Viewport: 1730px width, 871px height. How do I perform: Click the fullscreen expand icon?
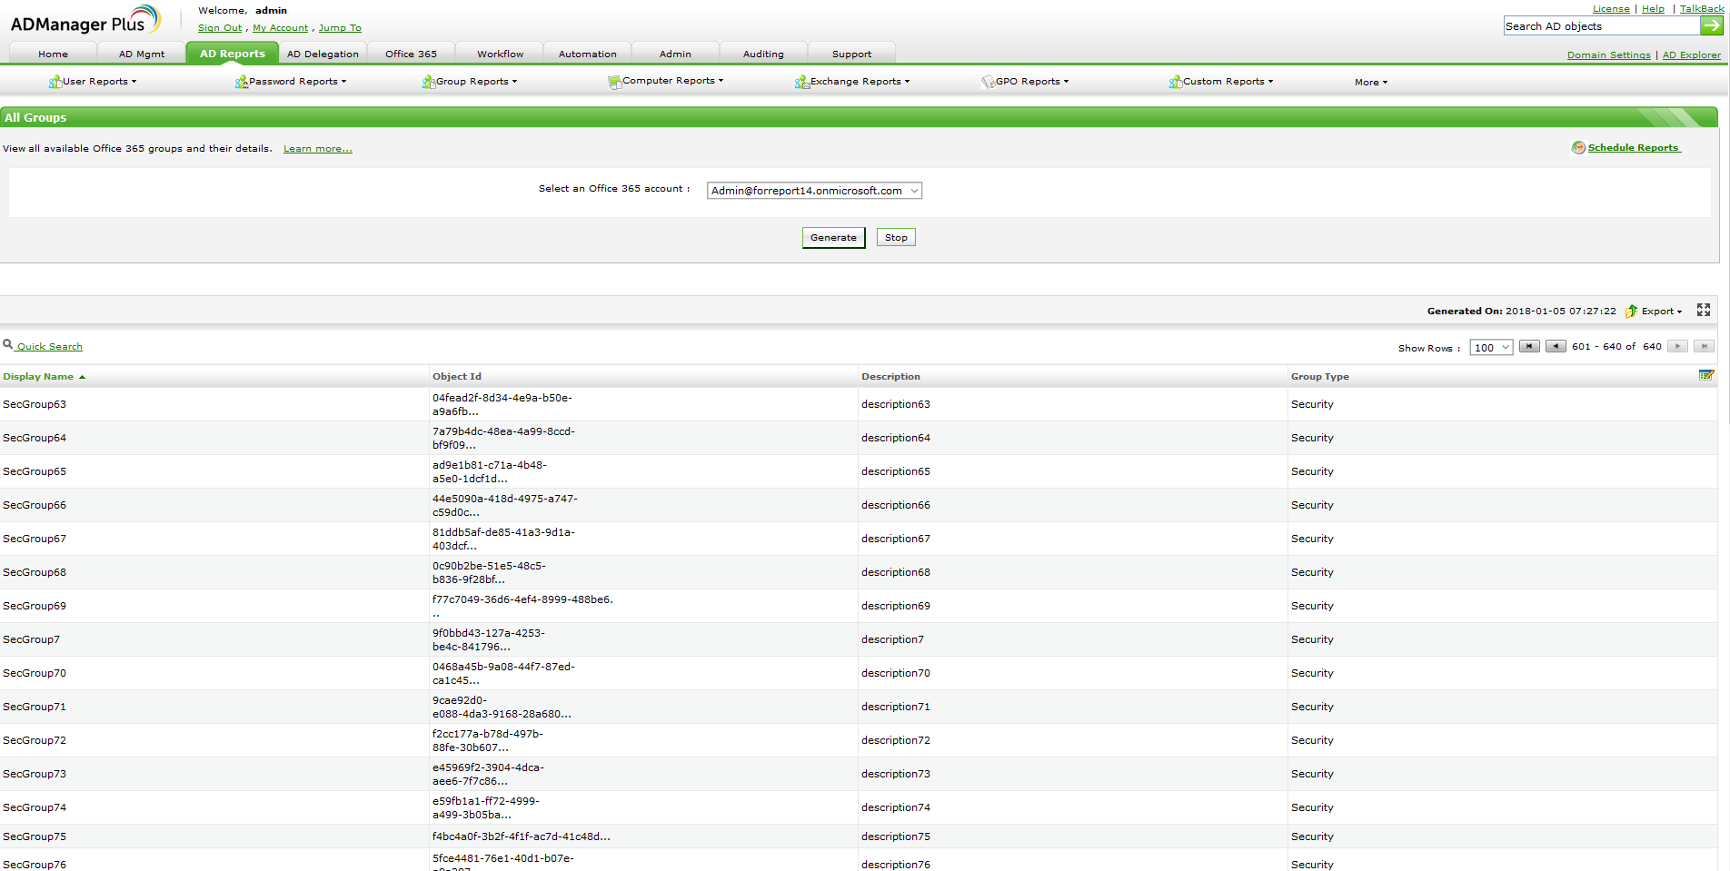[1704, 311]
